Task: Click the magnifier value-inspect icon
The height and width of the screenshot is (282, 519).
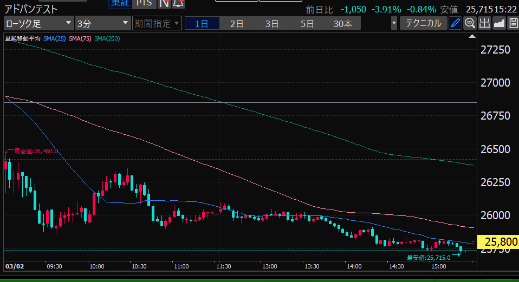Action: pyautogui.click(x=470, y=23)
